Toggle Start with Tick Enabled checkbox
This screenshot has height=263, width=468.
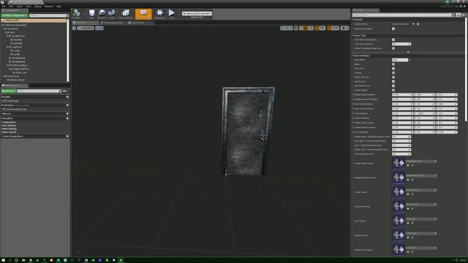pos(393,39)
